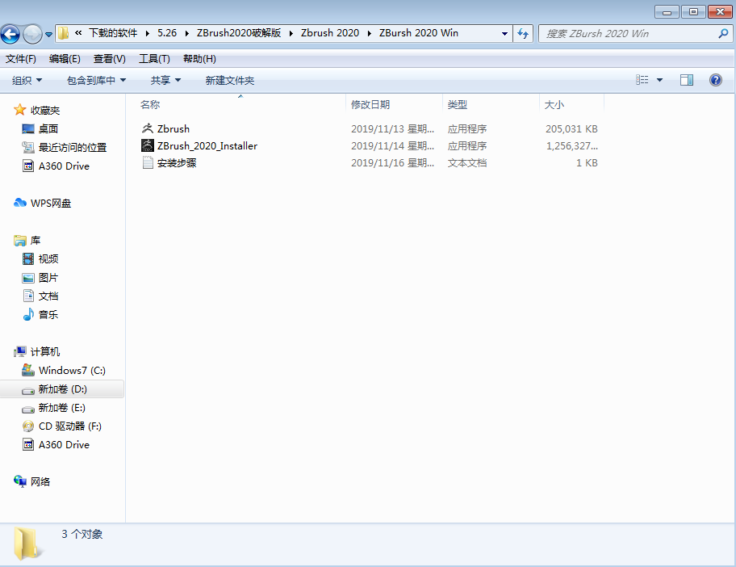
Task: Select the 计算机 node
Action: coord(45,352)
